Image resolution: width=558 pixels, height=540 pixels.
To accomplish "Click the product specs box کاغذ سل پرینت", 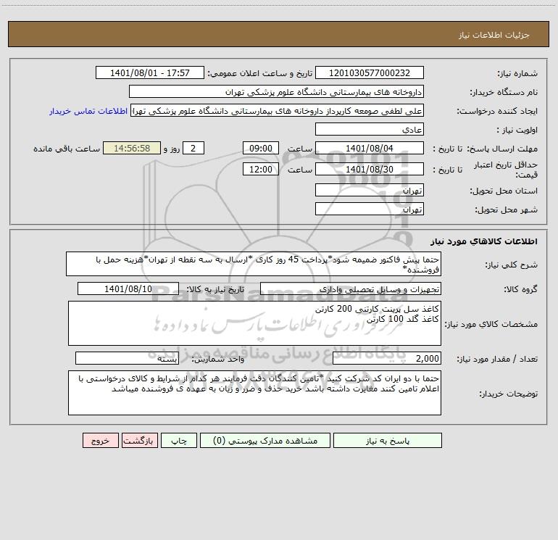I will (254, 323).
